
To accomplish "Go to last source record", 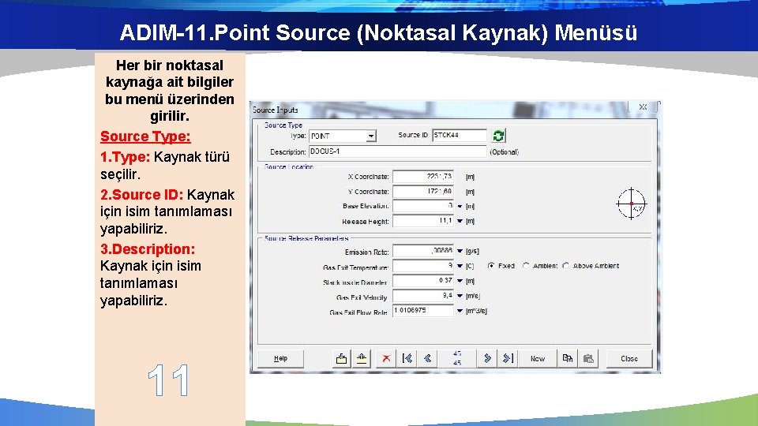I will [x=508, y=358].
